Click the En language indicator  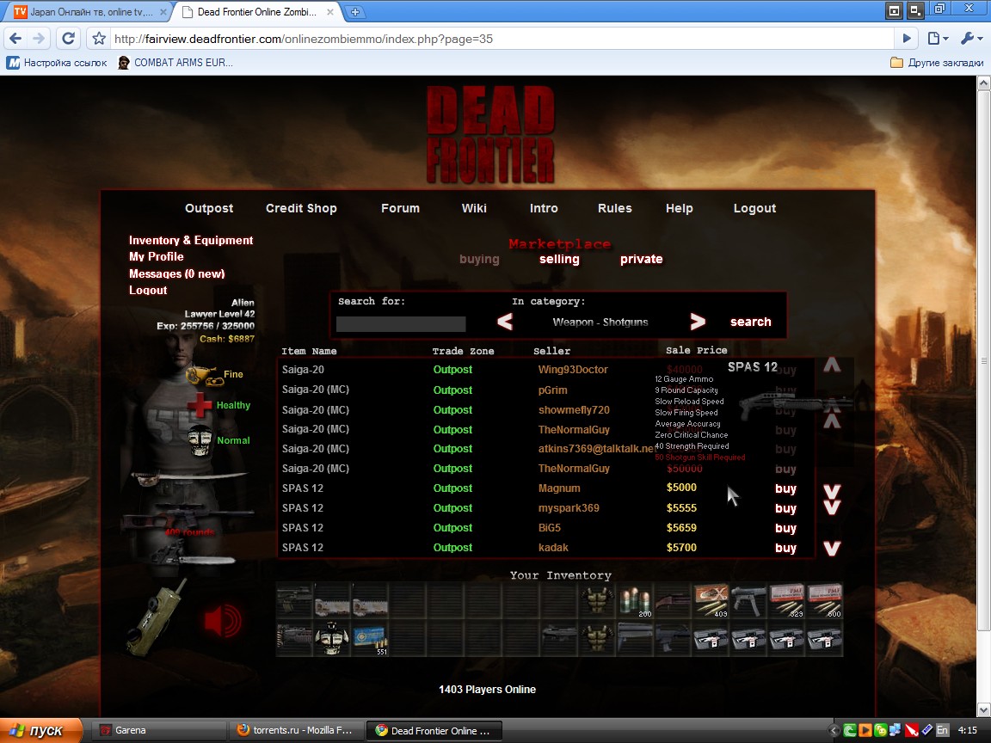[942, 730]
